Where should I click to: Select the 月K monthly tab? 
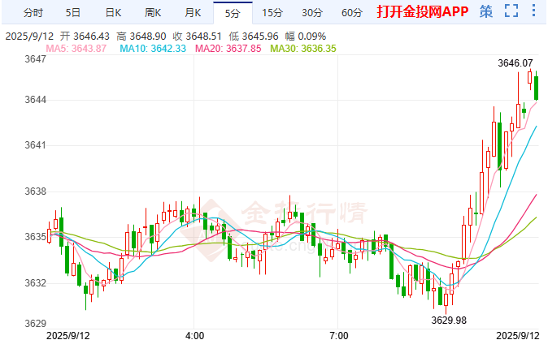pos(193,13)
